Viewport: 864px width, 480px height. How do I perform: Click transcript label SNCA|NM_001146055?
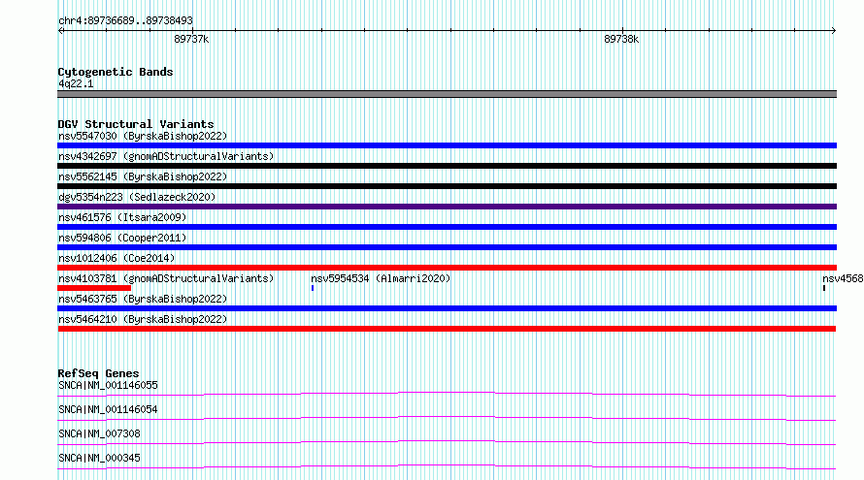108,385
